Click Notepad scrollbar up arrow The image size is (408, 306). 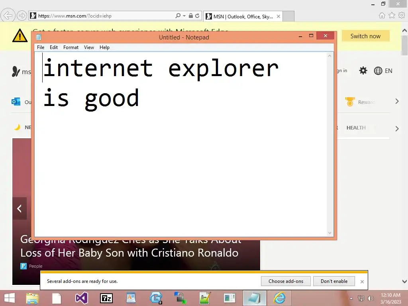click(x=330, y=56)
